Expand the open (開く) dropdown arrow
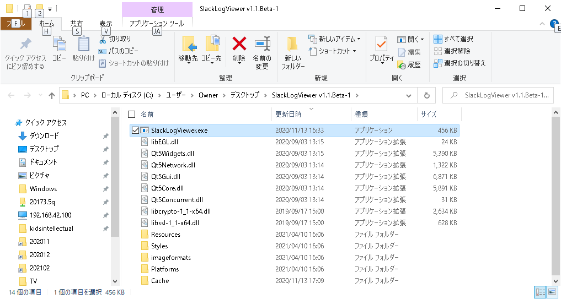Image resolution: width=561 pixels, height=299 pixels. click(422, 39)
